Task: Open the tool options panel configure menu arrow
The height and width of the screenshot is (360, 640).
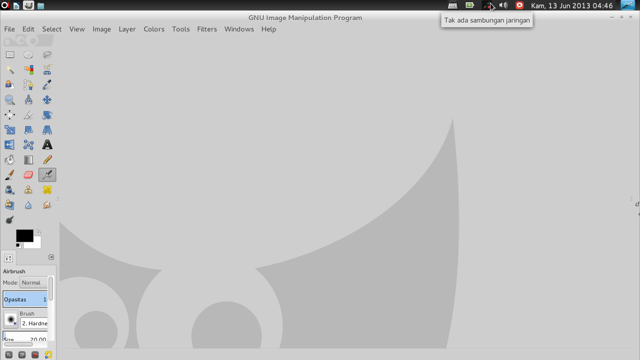Action: (x=51, y=257)
